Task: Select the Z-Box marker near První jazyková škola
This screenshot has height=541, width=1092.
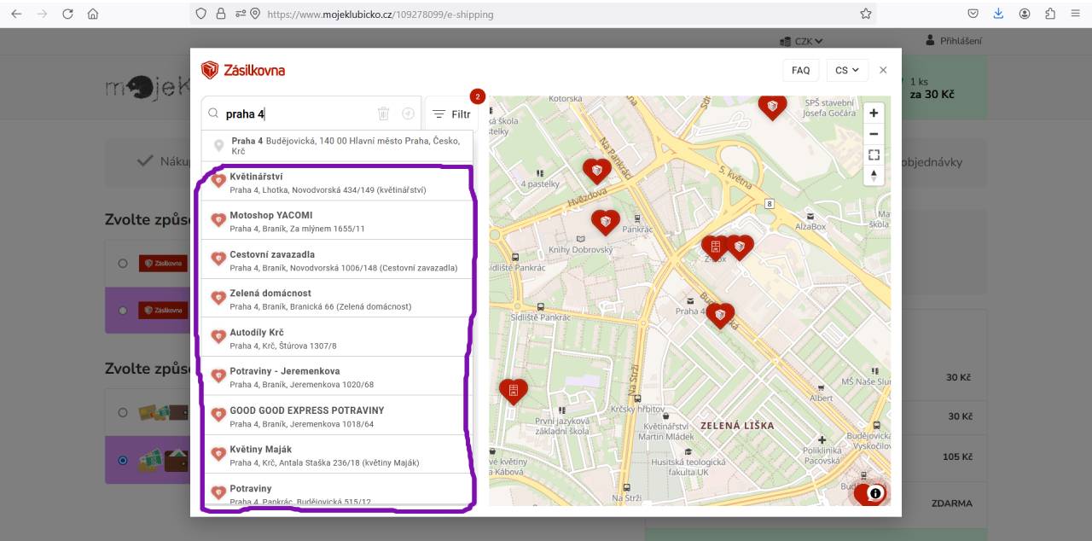Action: point(513,391)
